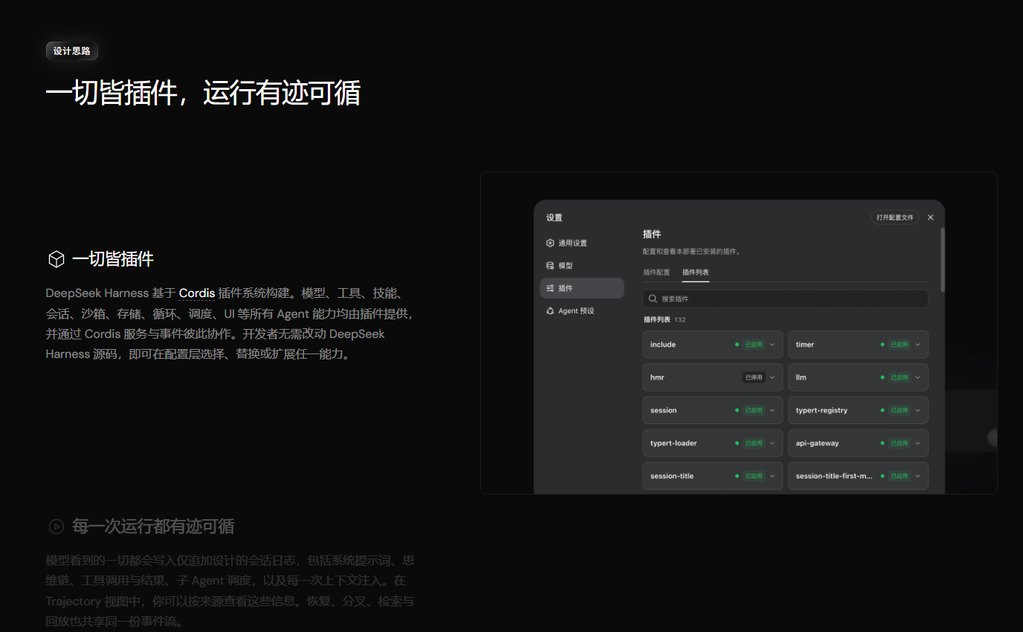Open Agent 预设 using its sidebar icon

point(550,311)
